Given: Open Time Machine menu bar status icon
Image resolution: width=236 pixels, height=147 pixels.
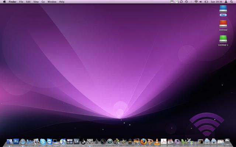Looking at the screenshot, I should [186, 1].
